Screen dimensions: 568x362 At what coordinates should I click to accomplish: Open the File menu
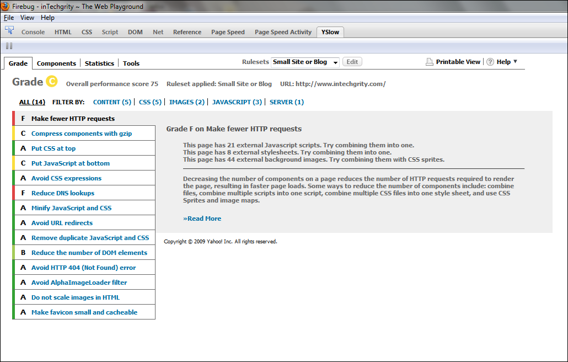[9, 18]
